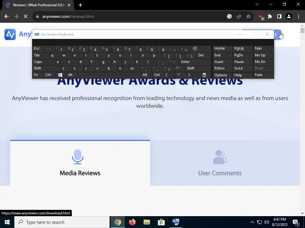Open the uBlock Origin extension icon
The image size is (305, 228).
[261, 17]
